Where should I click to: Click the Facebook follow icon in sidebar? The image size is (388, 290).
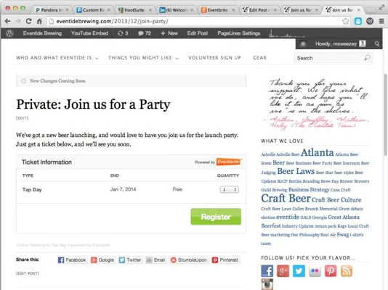point(267,270)
